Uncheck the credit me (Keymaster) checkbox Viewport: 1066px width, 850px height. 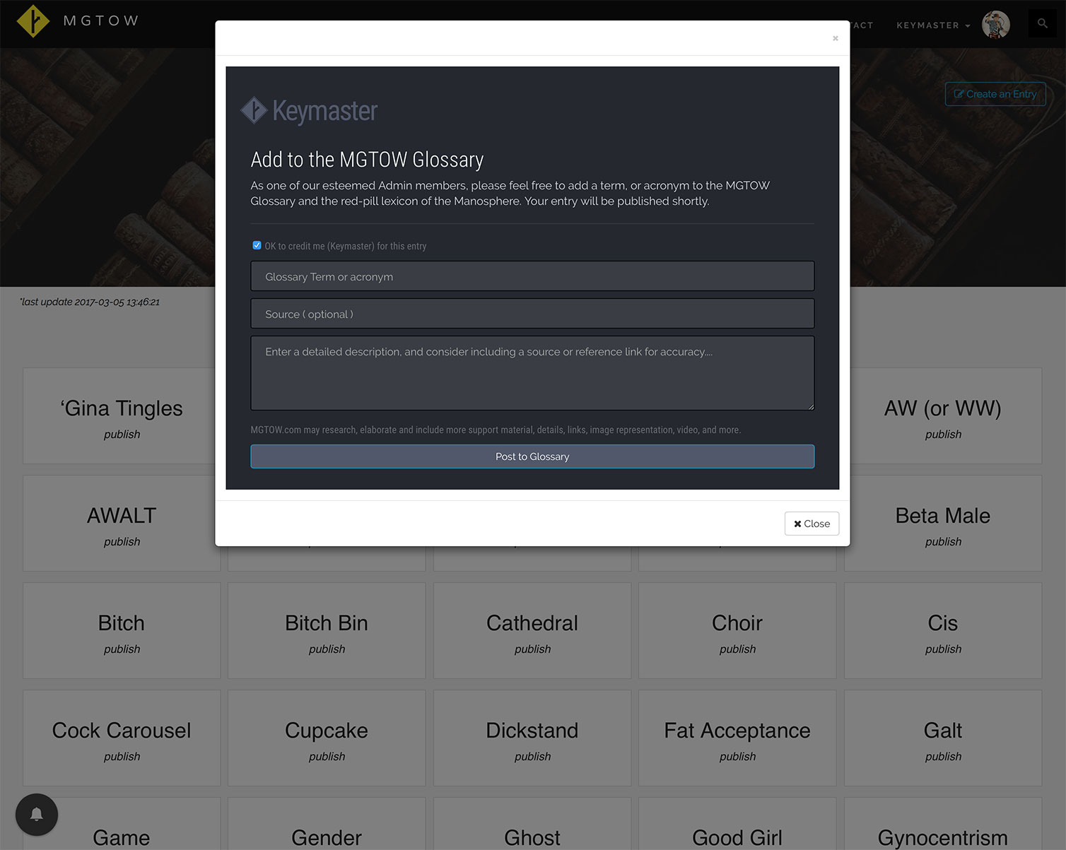(x=257, y=246)
